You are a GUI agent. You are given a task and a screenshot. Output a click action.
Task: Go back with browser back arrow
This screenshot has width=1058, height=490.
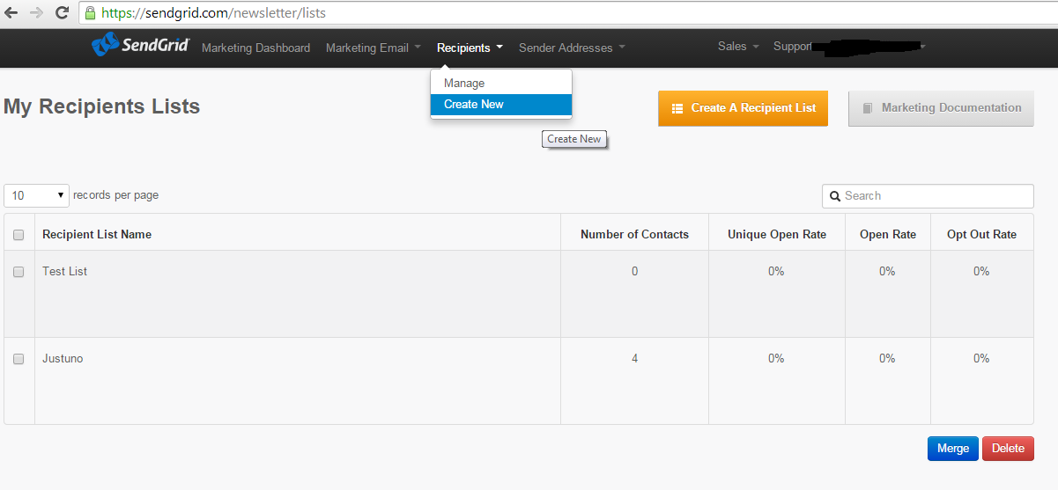(11, 13)
